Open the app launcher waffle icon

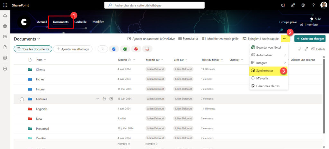(x=5, y=5)
